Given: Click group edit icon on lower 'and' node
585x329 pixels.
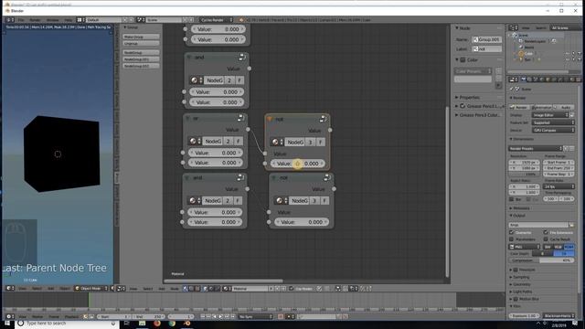Looking at the screenshot, I should click(240, 177).
